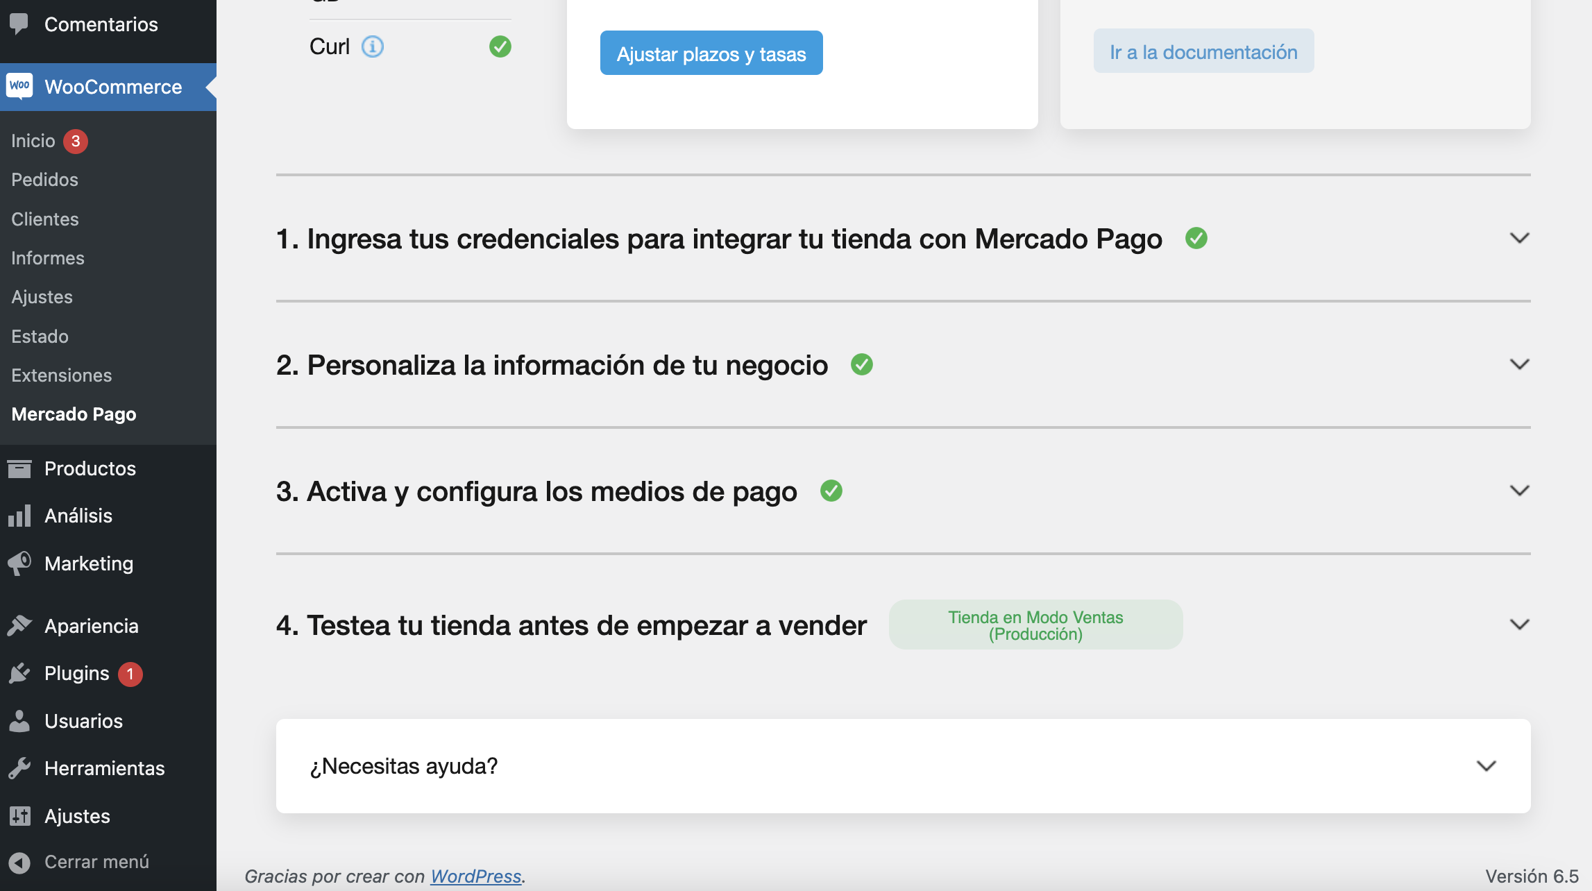1592x891 pixels.
Task: Expand step 1 credentials section chevron
Action: [1519, 238]
